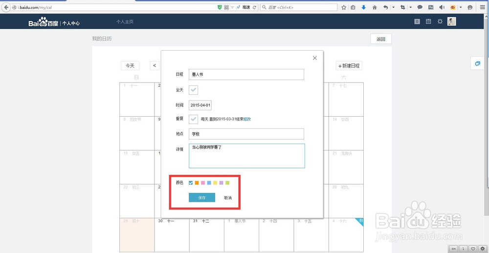This screenshot has height=253, width=489.
Task: Click the undo closed tab arrow icon
Action: [x=386, y=7]
